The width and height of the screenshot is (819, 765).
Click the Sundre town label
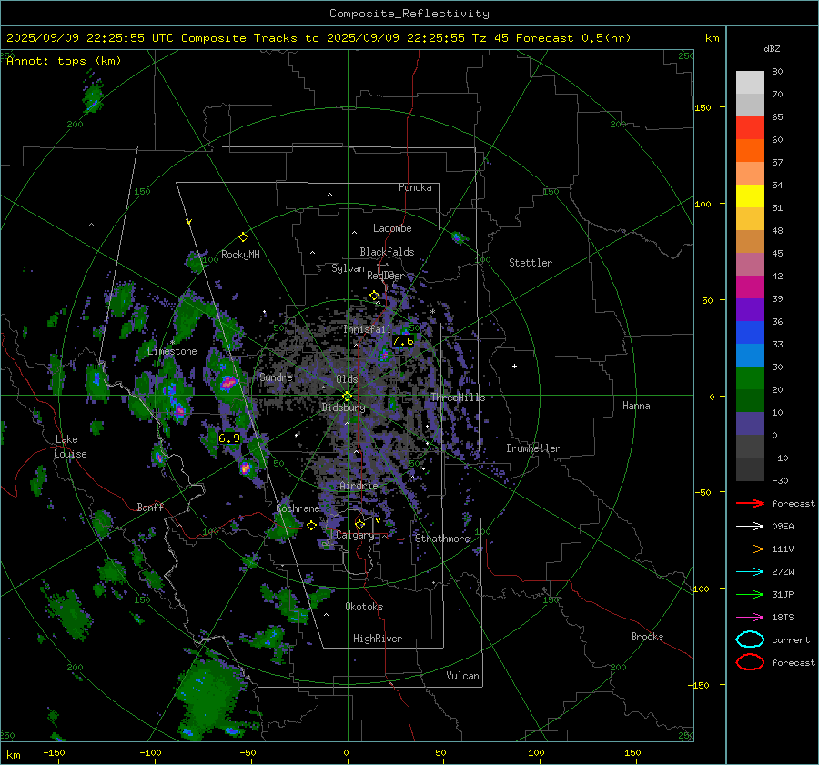(276, 377)
